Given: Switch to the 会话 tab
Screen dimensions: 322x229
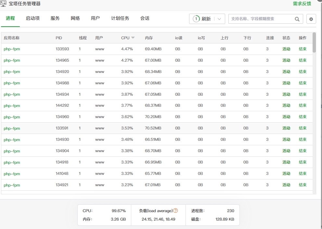Looking at the screenshot, I should tap(145, 18).
